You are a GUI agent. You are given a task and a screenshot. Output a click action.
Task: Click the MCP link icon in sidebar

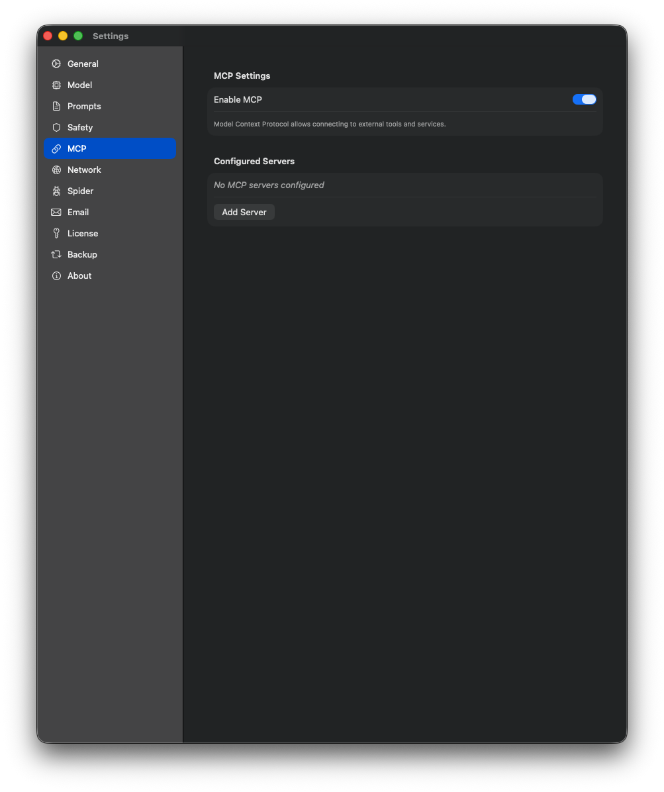pos(56,148)
